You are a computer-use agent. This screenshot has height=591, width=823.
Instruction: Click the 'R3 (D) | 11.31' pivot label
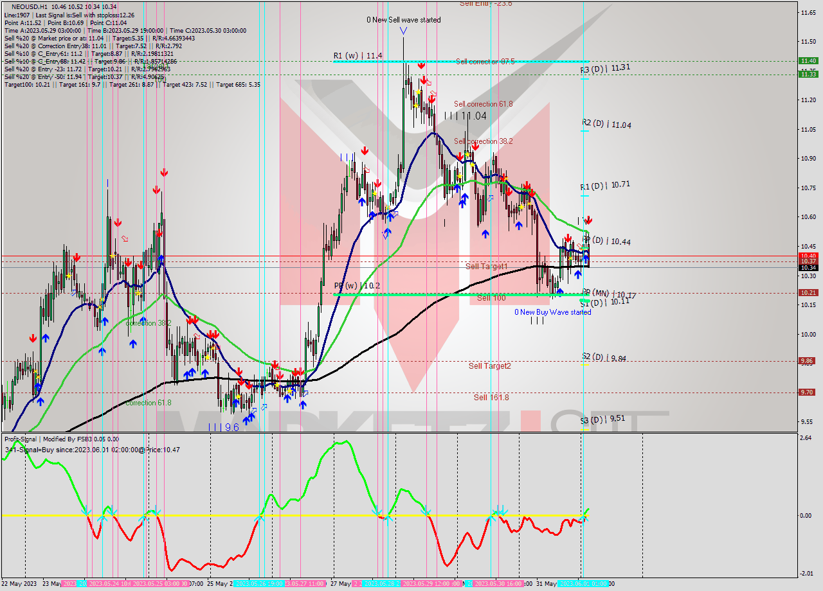pyautogui.click(x=605, y=67)
